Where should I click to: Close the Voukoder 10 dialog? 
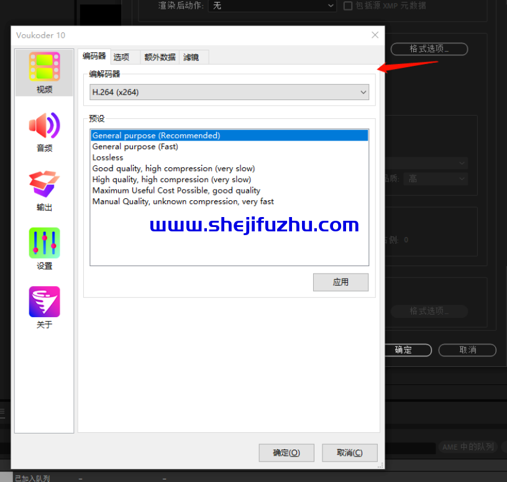tap(375, 35)
